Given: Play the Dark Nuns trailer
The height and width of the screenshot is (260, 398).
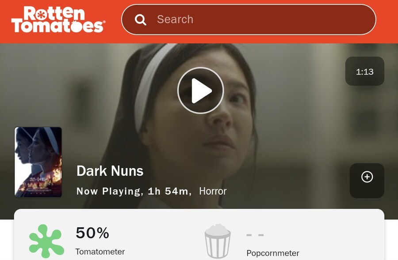Looking at the screenshot, I should pos(200,90).
